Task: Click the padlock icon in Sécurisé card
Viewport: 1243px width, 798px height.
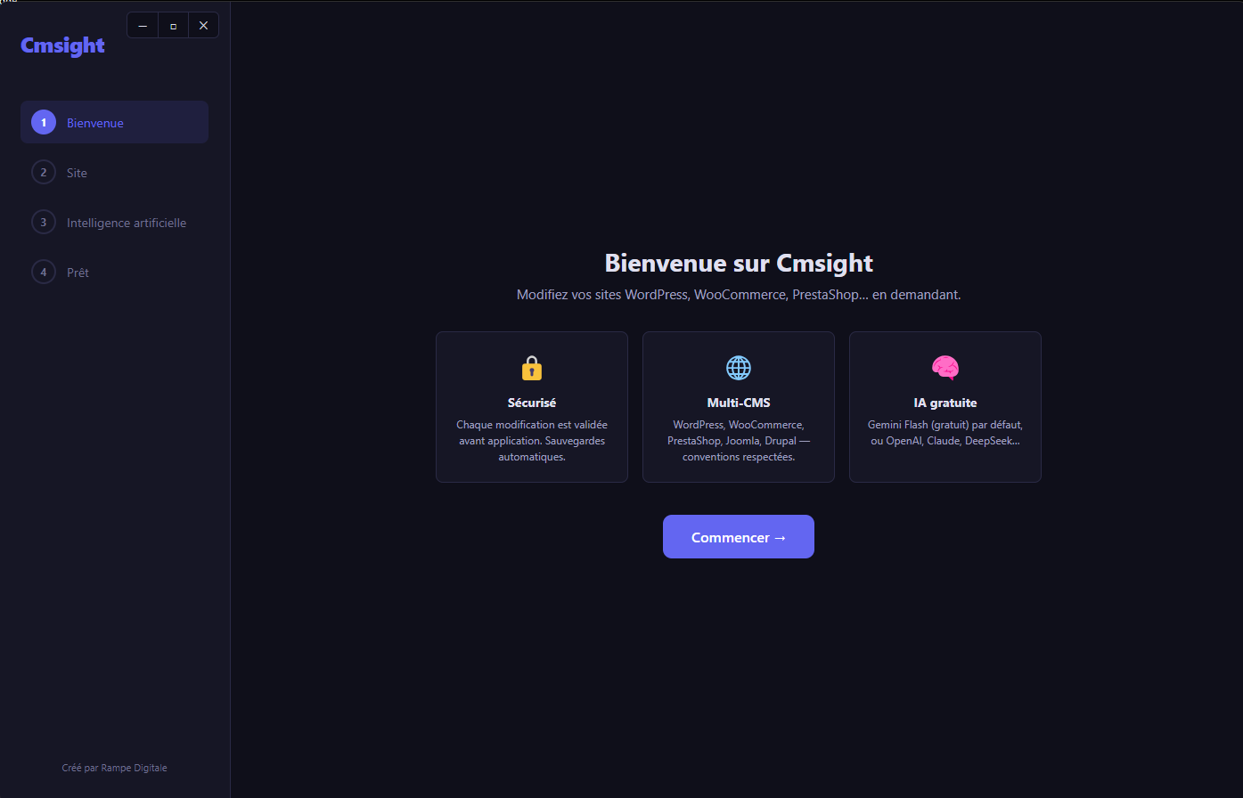Action: point(532,368)
